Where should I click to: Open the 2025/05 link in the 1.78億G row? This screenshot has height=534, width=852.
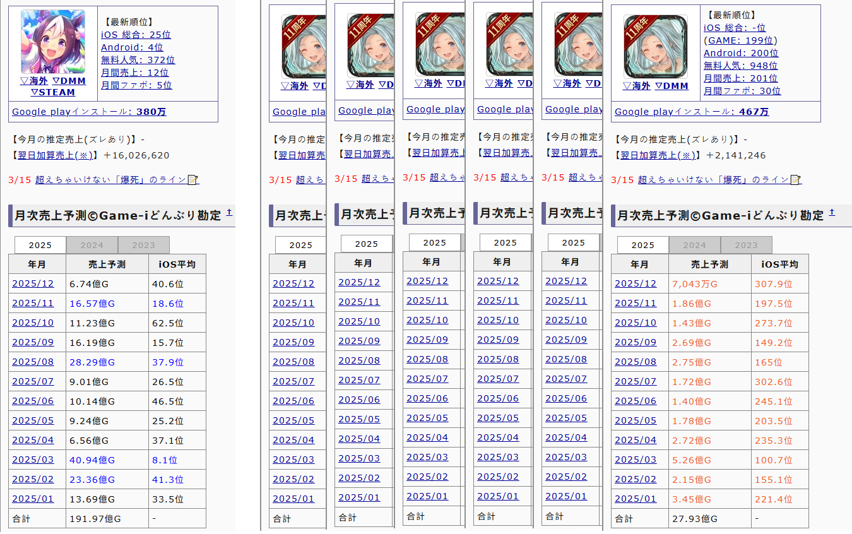pos(636,421)
